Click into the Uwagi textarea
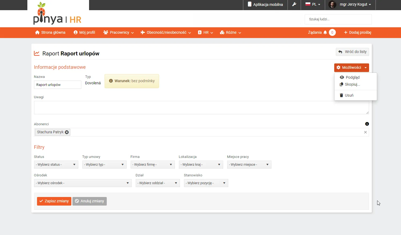 [201, 108]
